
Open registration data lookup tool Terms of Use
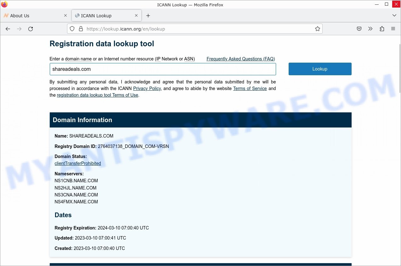click(98, 95)
